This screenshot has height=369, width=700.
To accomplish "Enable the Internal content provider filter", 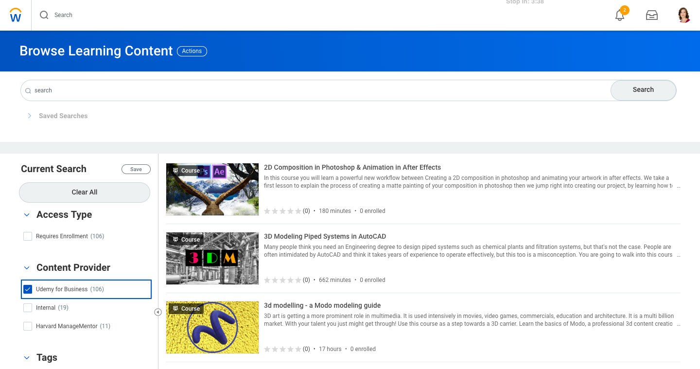I will (x=28, y=307).
